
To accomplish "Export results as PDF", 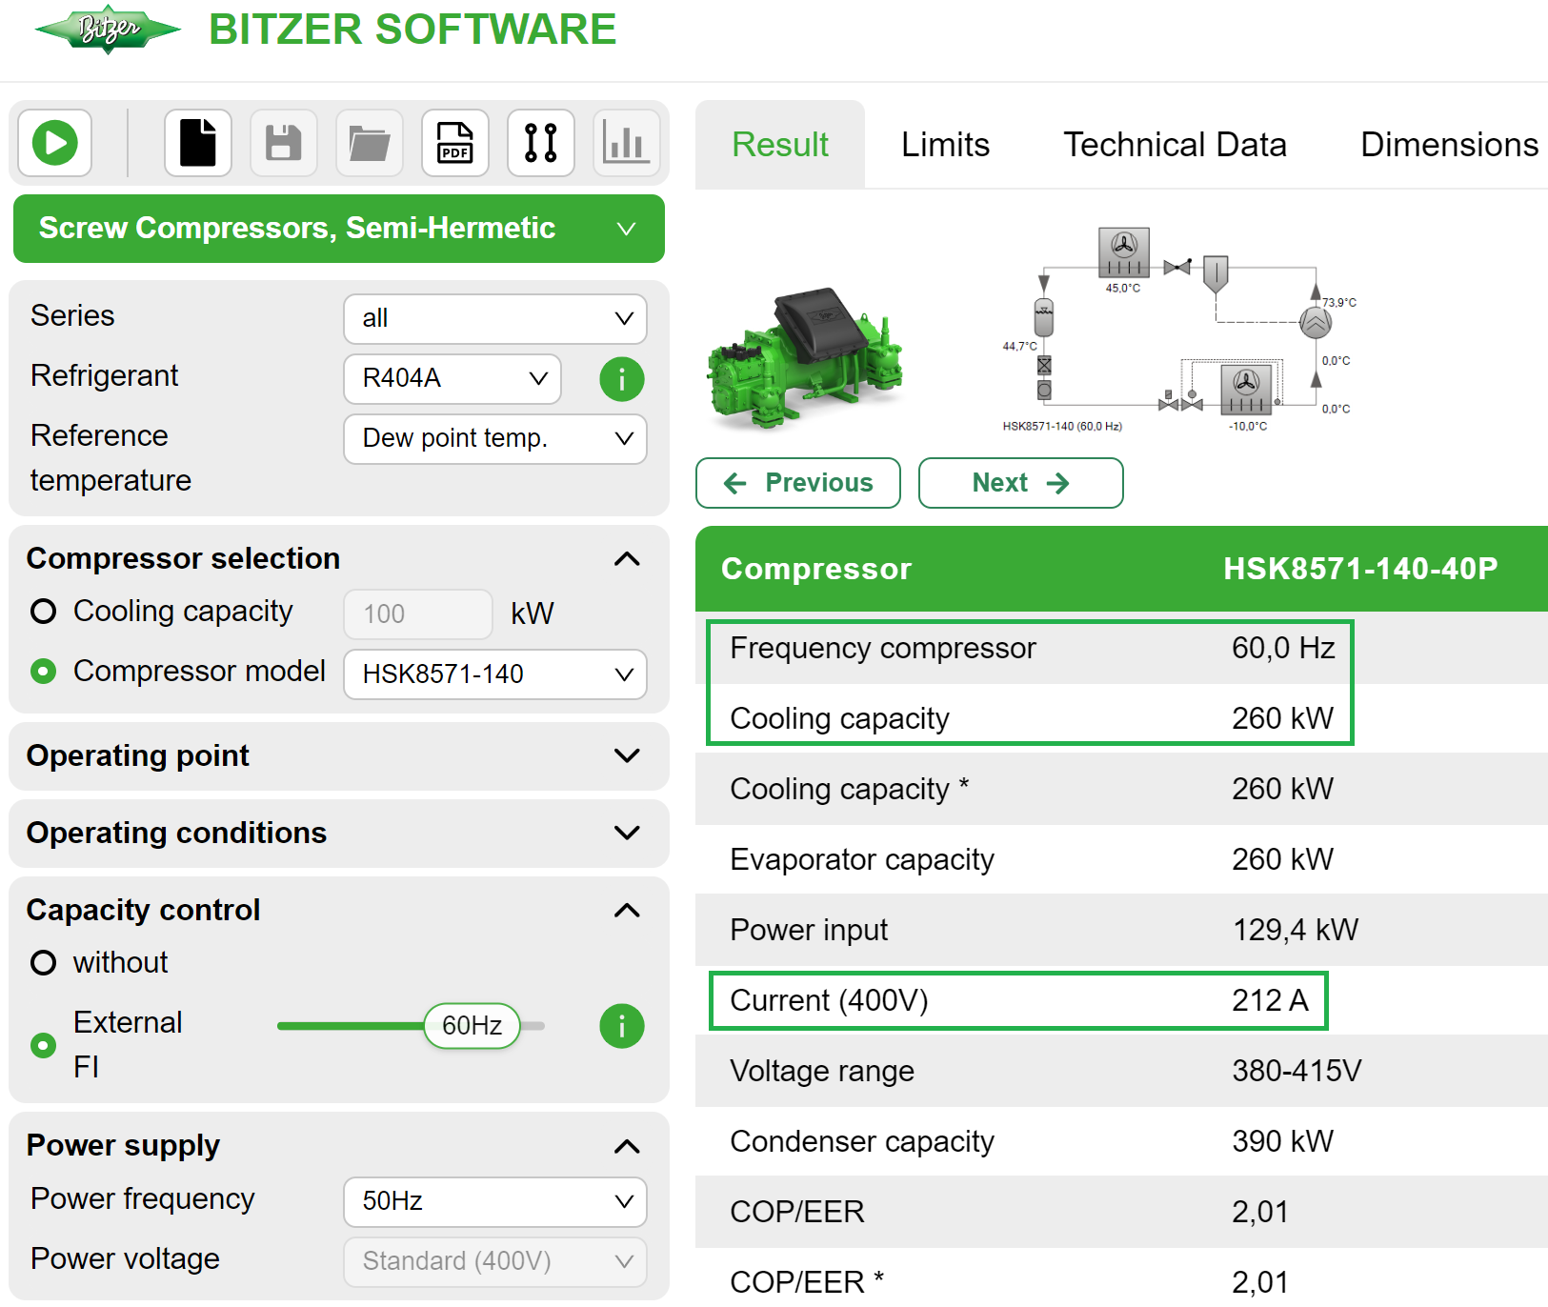I will click(x=454, y=143).
